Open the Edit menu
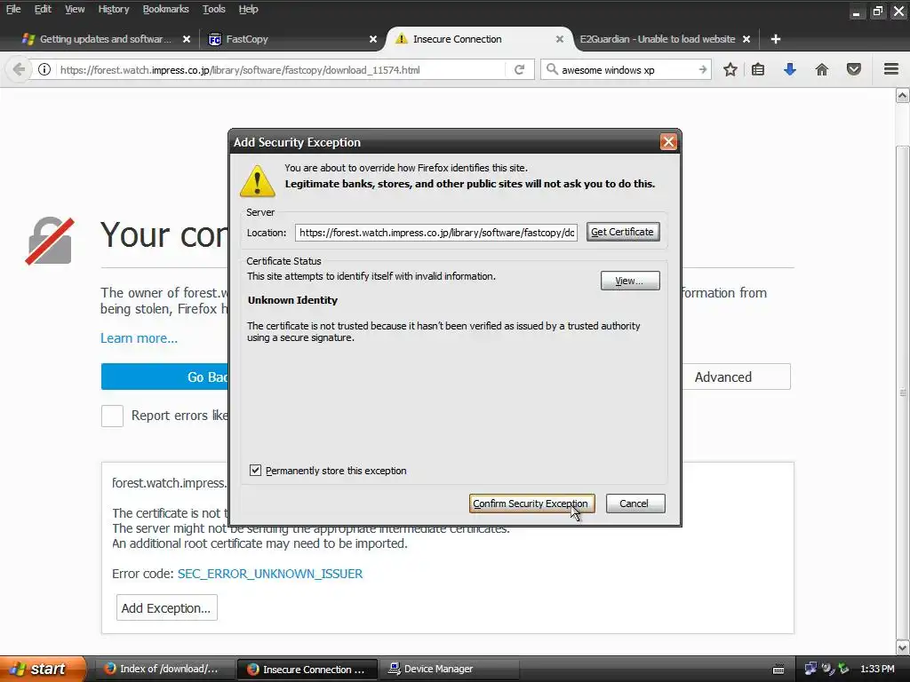 coord(43,9)
